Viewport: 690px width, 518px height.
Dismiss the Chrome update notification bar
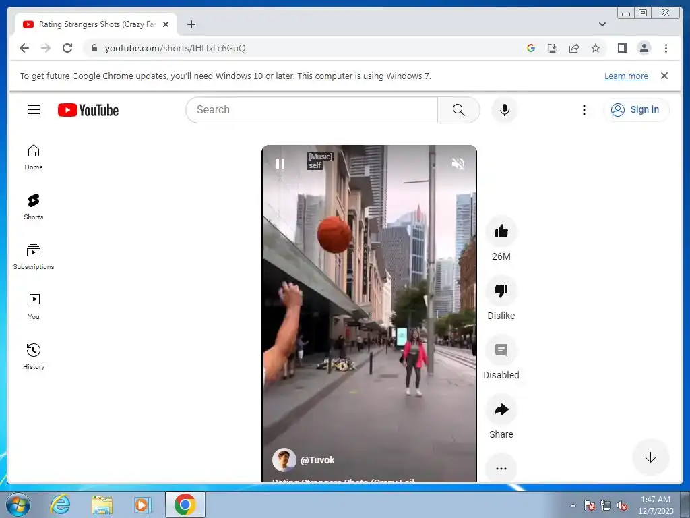(664, 76)
